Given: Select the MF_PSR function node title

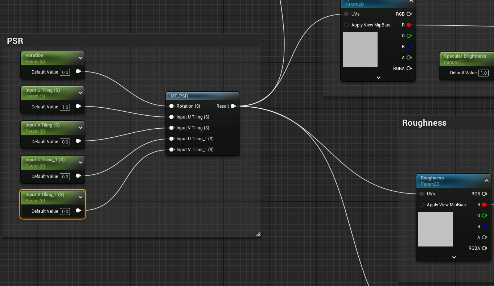Looking at the screenshot, I should click(x=179, y=96).
